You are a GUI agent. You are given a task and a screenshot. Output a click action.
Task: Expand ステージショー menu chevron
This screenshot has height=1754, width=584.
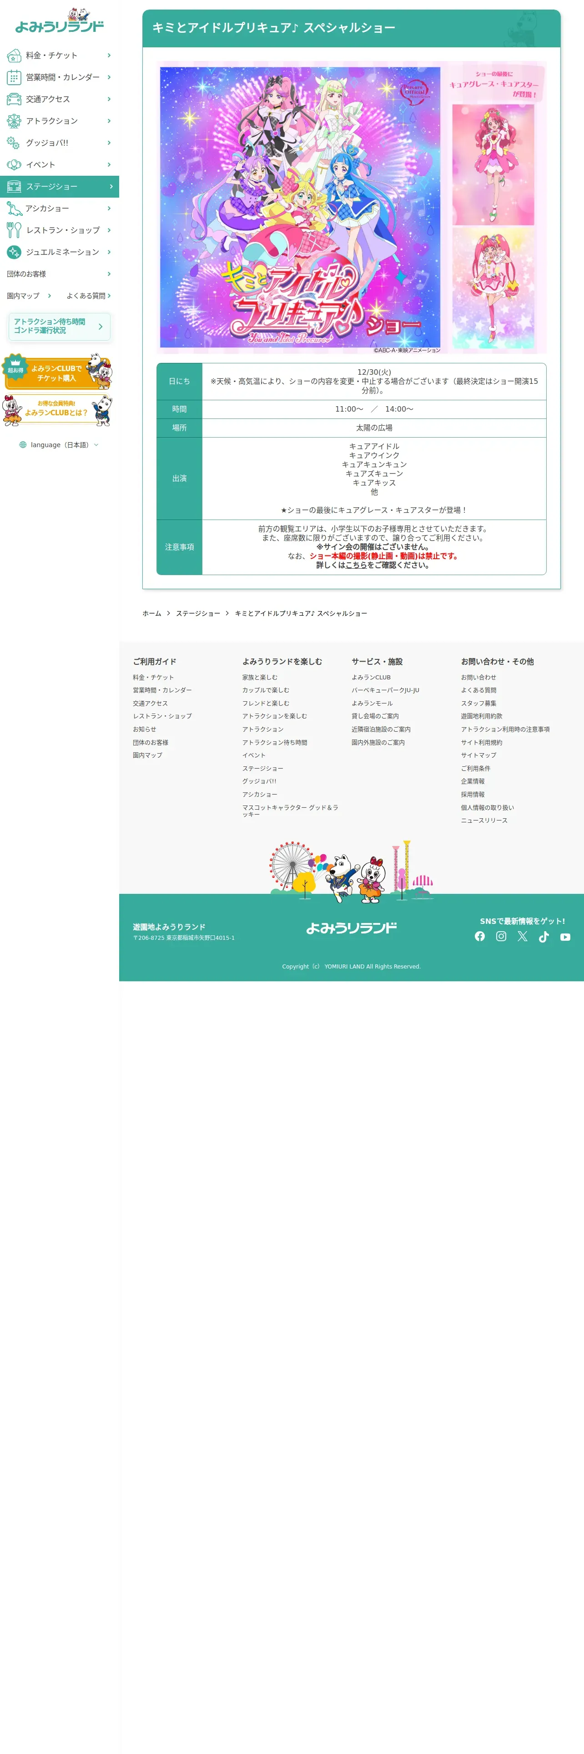pyautogui.click(x=111, y=187)
